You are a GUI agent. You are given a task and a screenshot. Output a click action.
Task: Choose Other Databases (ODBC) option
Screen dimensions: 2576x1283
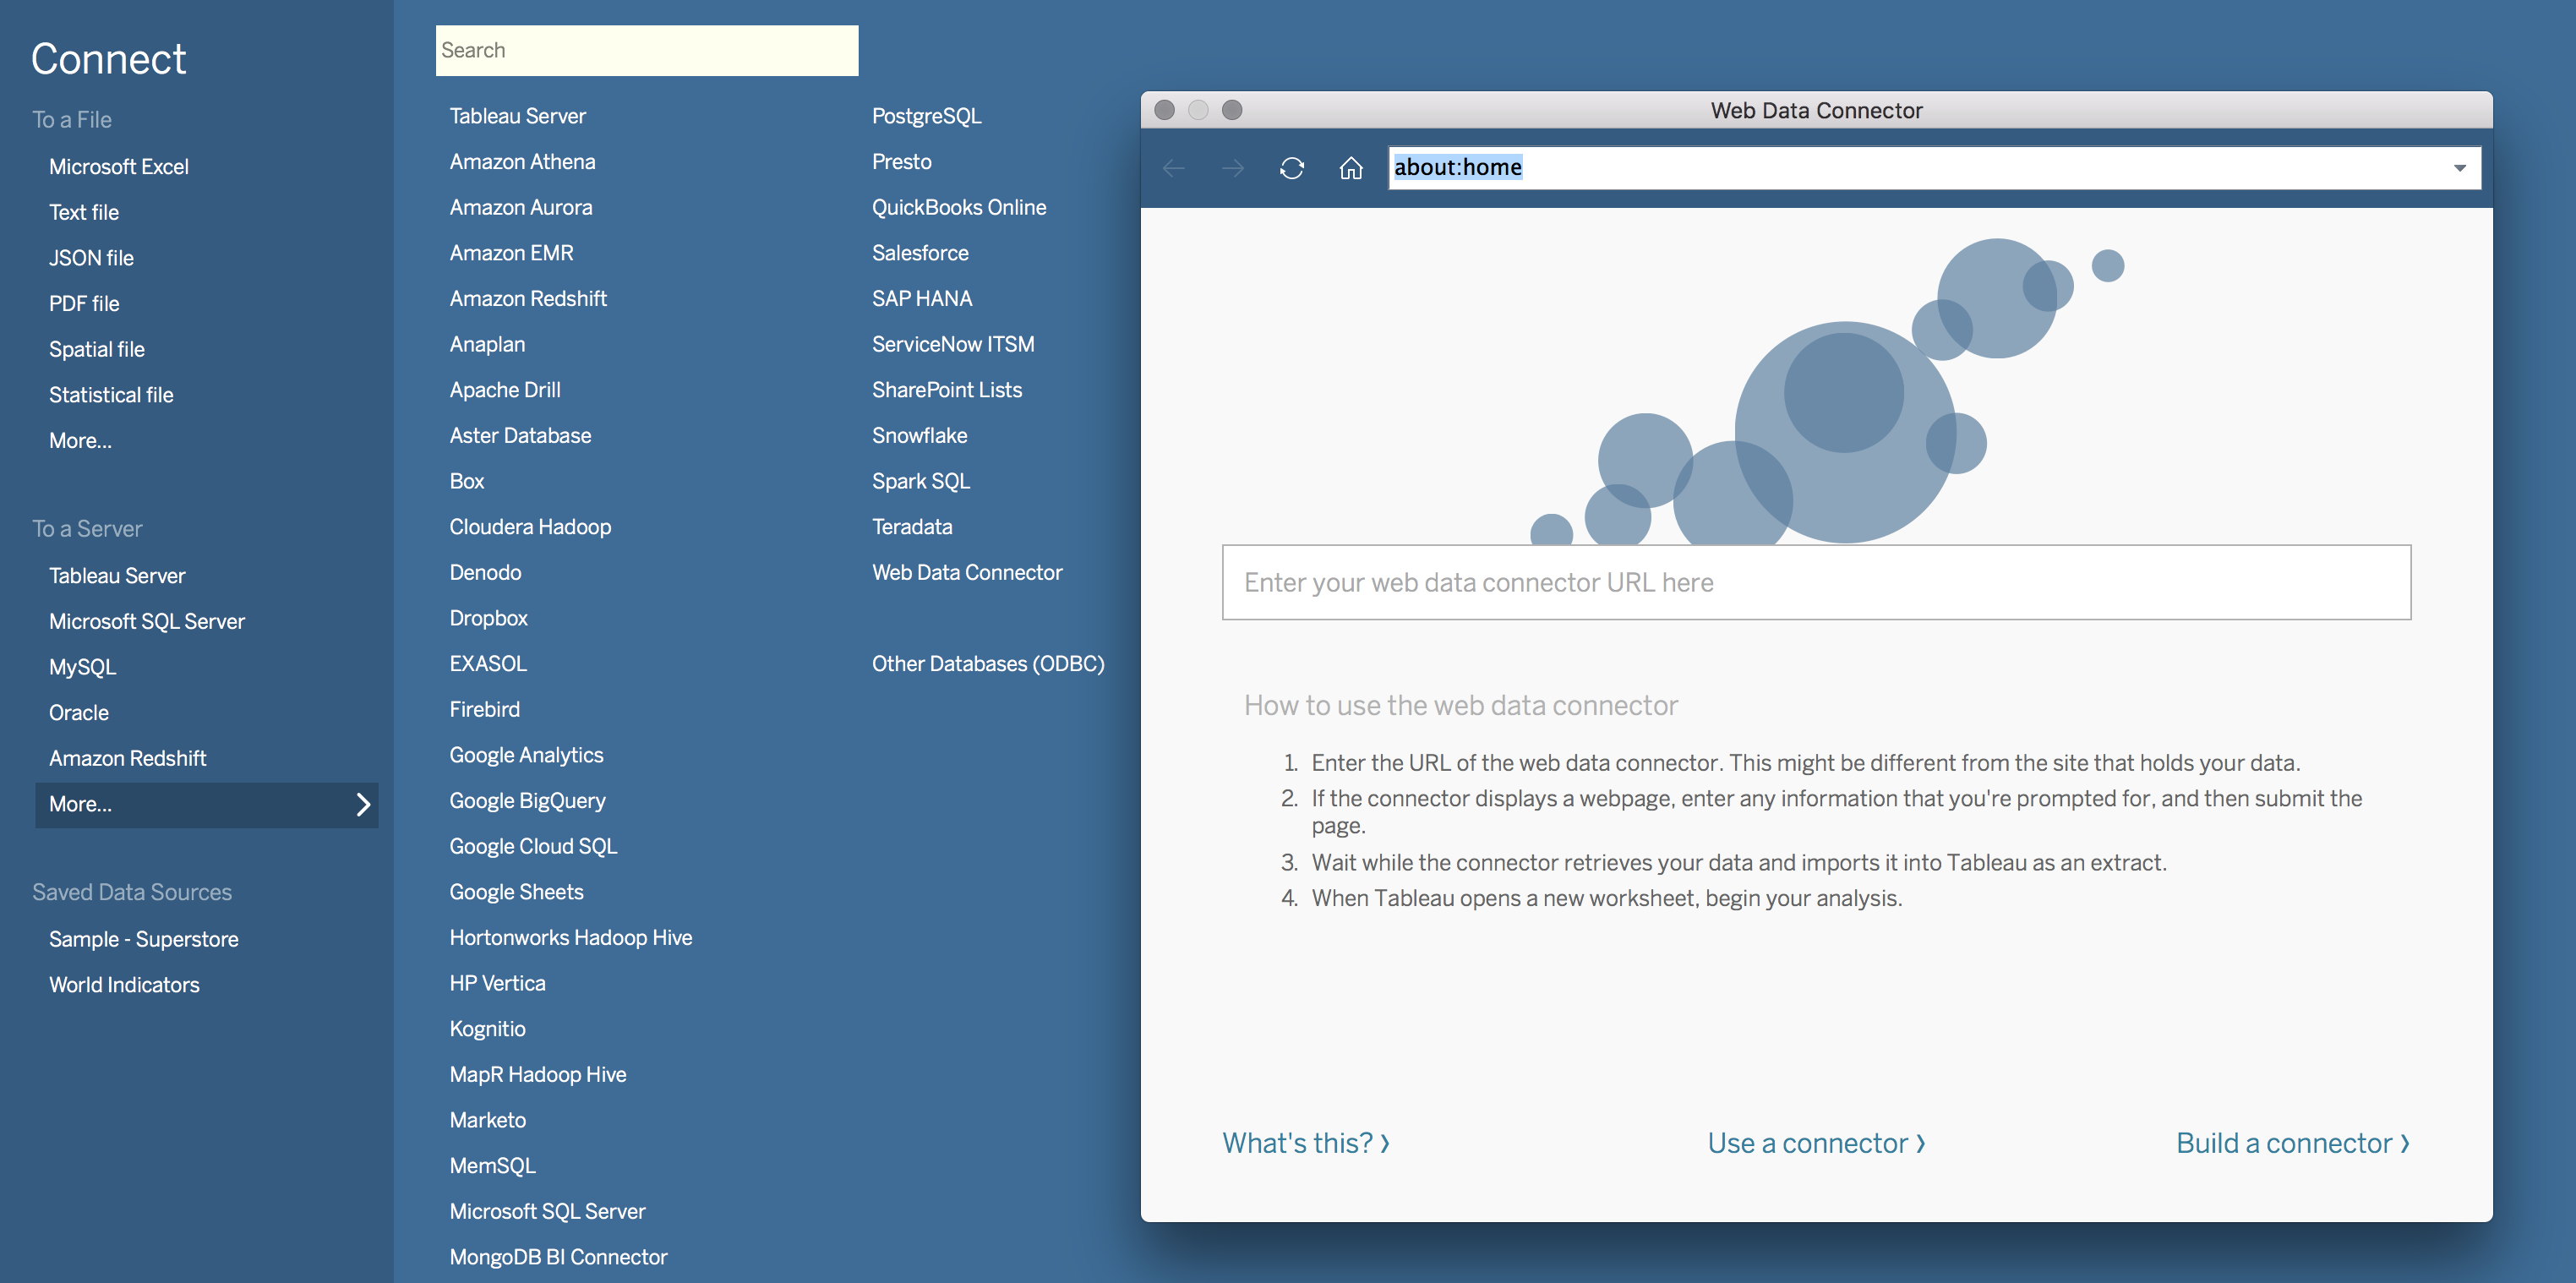pos(987,664)
